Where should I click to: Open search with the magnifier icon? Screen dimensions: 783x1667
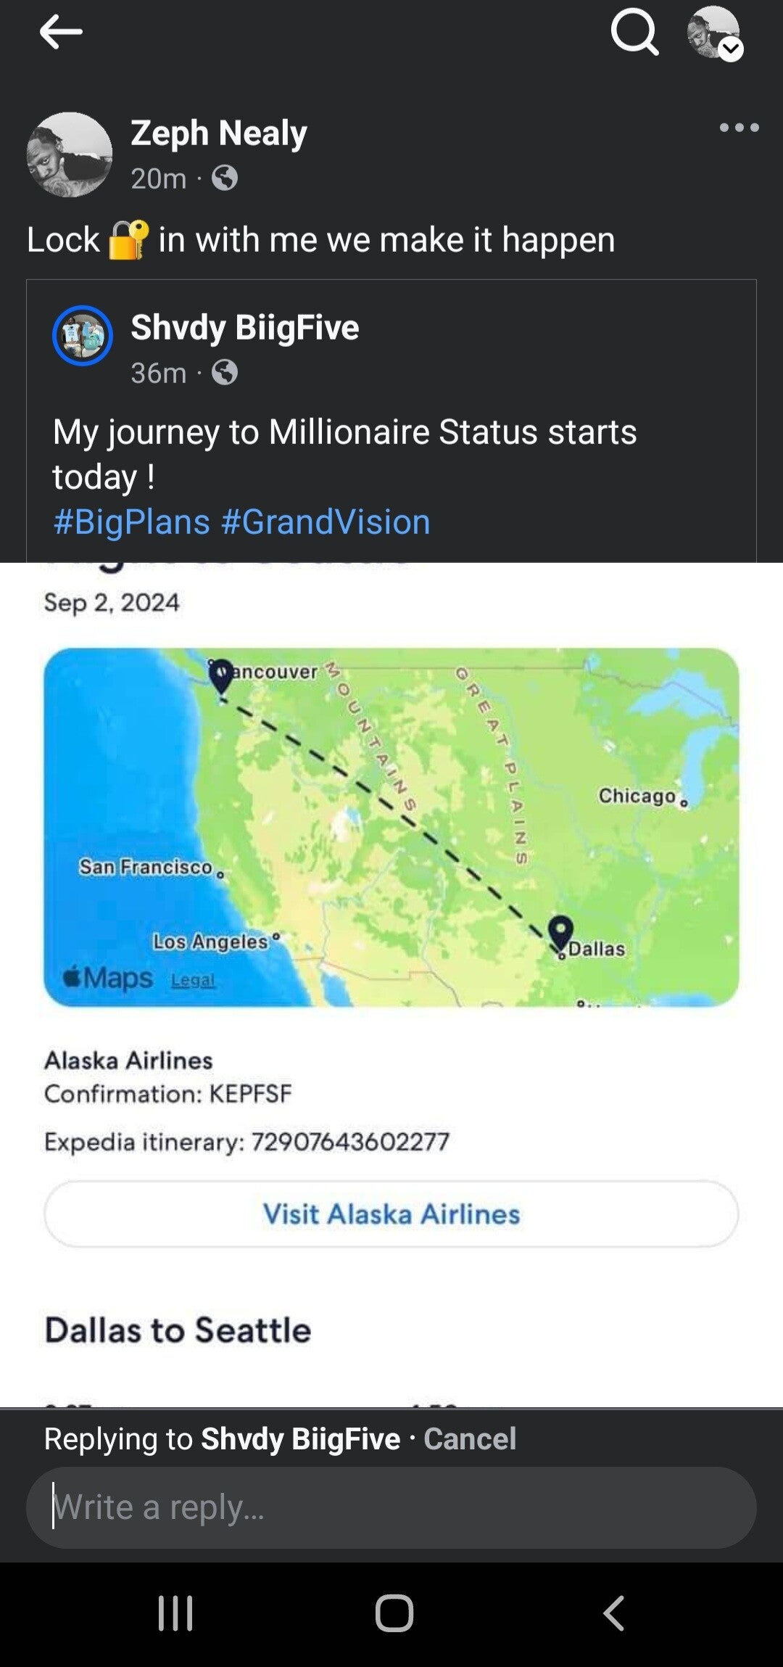point(634,33)
